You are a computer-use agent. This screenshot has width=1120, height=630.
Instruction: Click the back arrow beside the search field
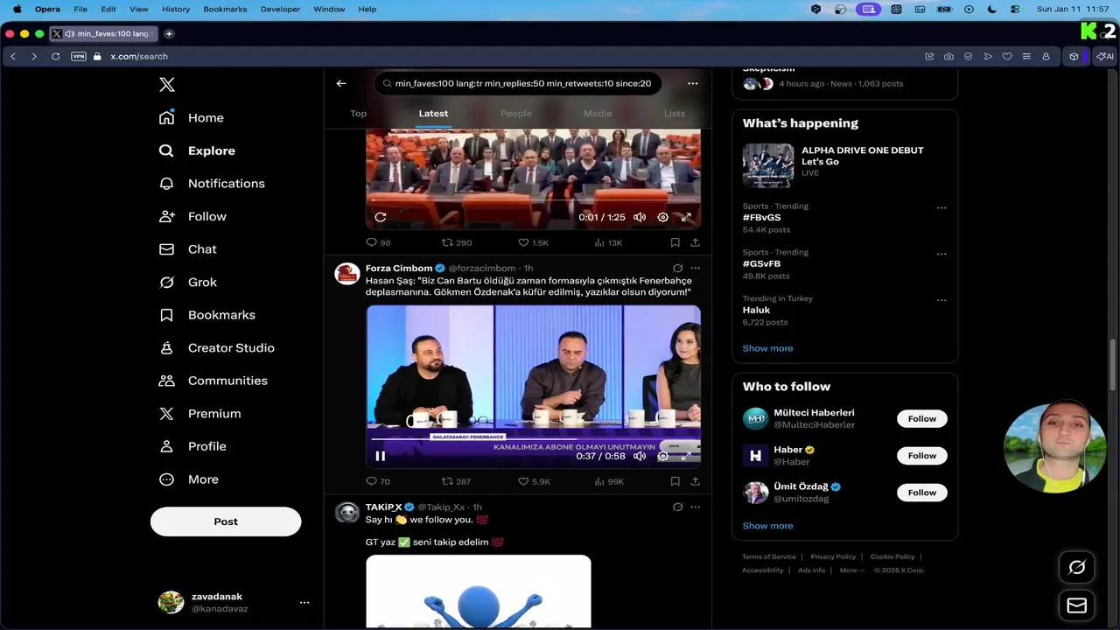point(341,83)
